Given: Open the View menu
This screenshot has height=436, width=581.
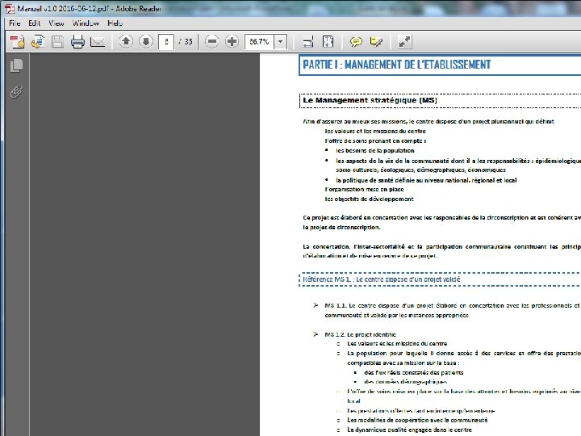Looking at the screenshot, I should point(56,23).
